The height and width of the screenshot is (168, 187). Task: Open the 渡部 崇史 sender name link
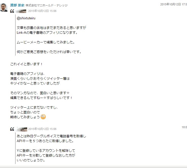pyautogui.click(x=17, y=5)
